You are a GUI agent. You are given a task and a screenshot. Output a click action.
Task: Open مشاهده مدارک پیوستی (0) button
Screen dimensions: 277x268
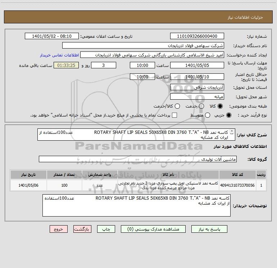click(153, 229)
